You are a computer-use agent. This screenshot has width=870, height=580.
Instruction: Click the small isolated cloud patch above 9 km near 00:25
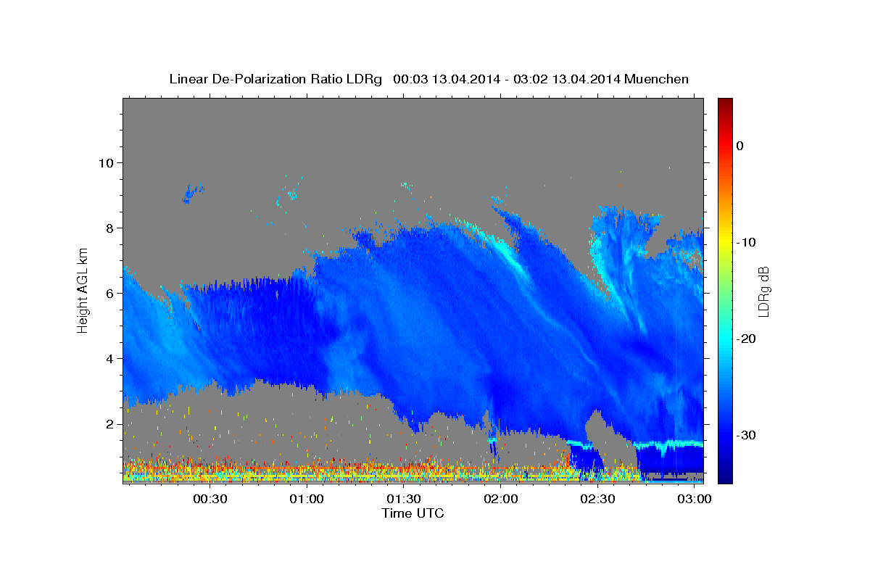click(192, 194)
